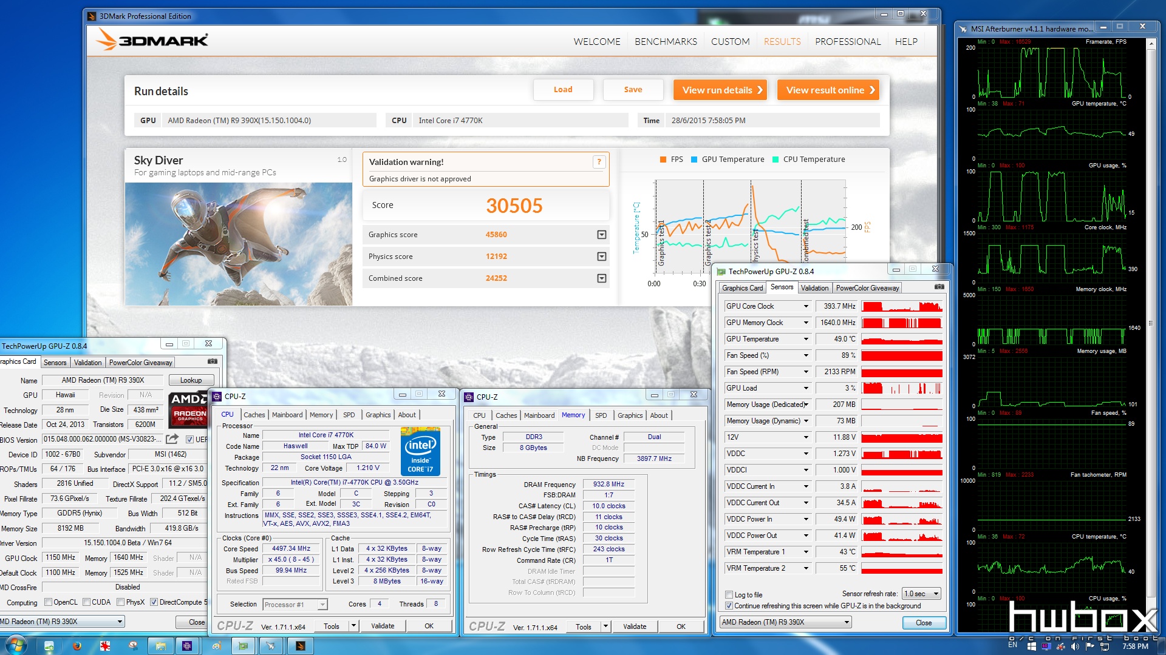The width and height of the screenshot is (1166, 655).
Task: Toggle the PhysX checkbox
Action: 121,602
